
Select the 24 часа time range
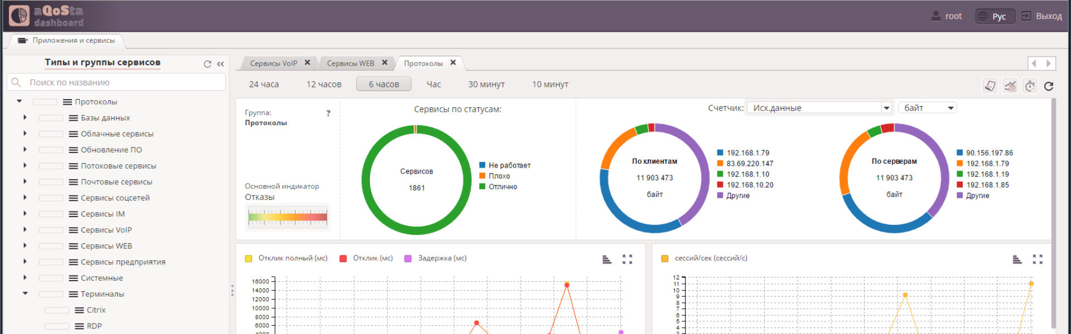pyautogui.click(x=264, y=85)
